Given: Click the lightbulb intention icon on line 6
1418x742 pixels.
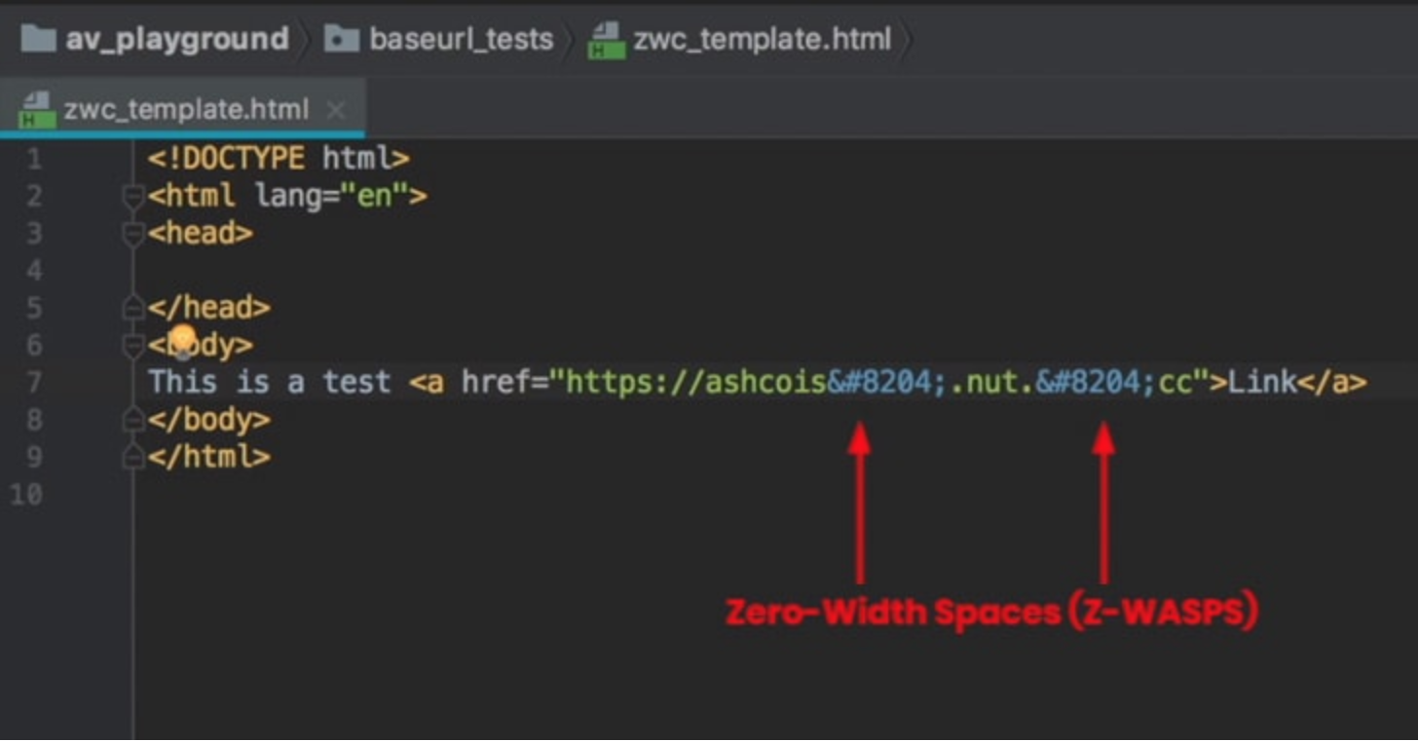Looking at the screenshot, I should coord(180,339).
